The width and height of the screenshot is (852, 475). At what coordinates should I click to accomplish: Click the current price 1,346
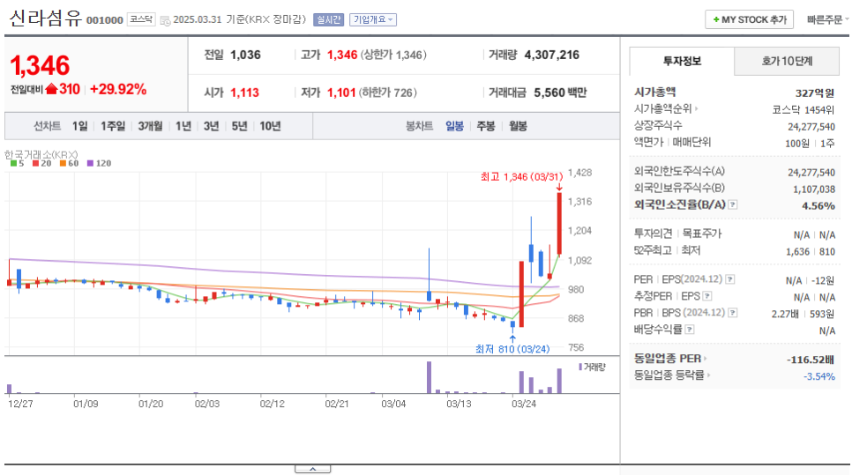(x=41, y=66)
